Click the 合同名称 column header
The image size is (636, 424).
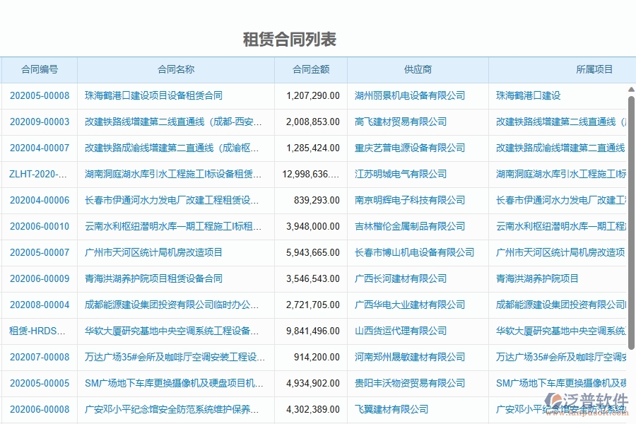(175, 69)
